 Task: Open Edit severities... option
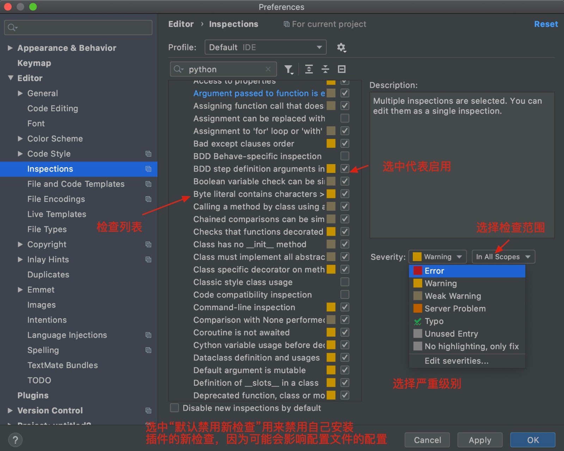click(467, 361)
